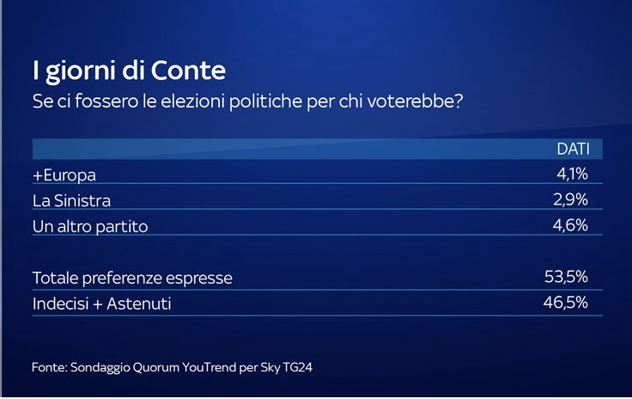This screenshot has width=632, height=399.
Task: Click the 2,9% value for La Sinistra
Action: click(x=571, y=200)
